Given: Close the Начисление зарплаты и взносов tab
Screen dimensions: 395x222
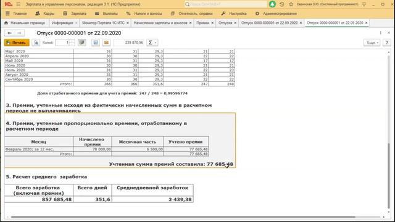Looking at the screenshot, I should [x=191, y=23].
